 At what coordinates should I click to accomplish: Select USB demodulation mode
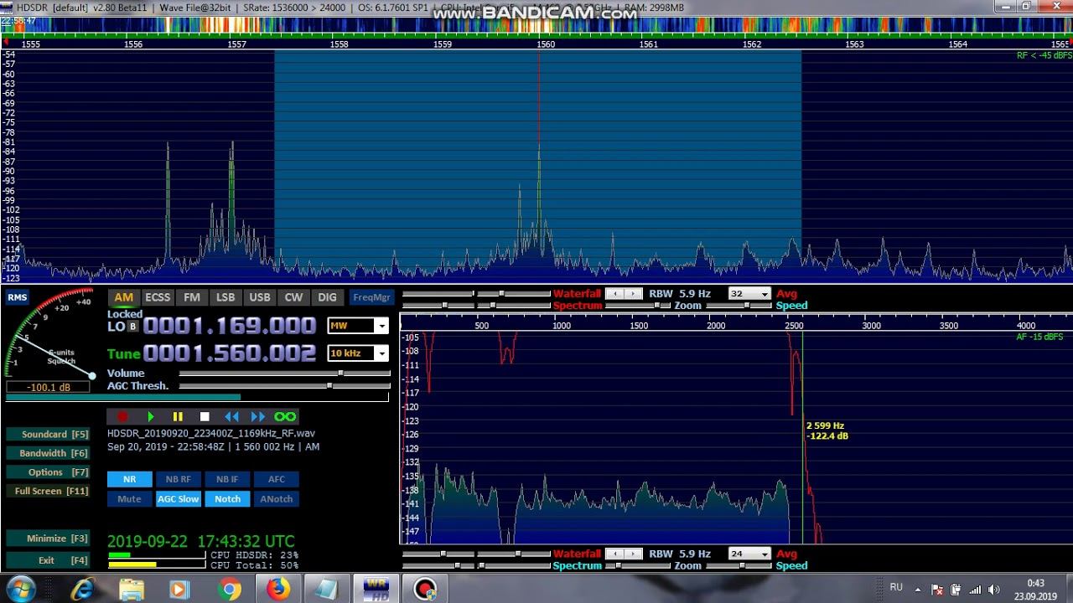coord(260,297)
